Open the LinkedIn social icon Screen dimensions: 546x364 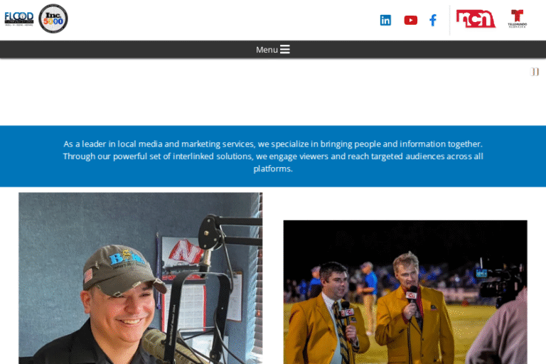point(385,20)
